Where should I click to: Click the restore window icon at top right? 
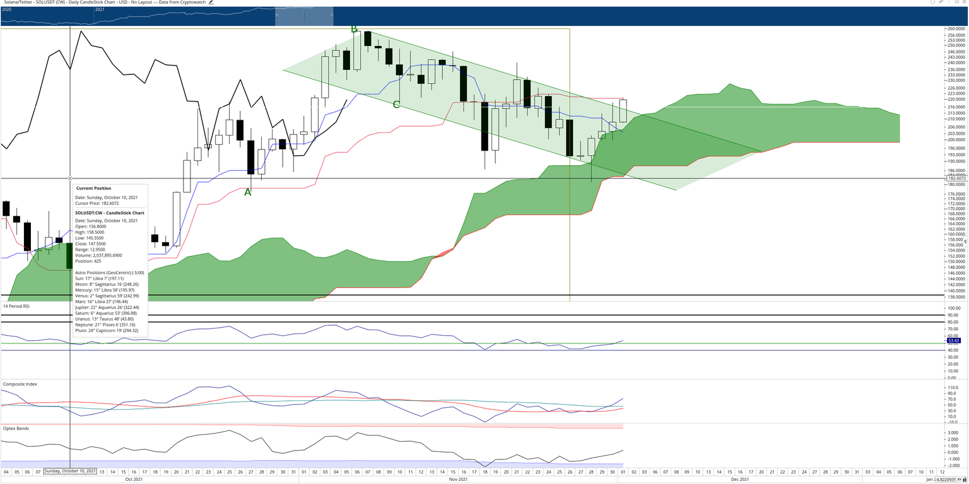click(956, 2)
